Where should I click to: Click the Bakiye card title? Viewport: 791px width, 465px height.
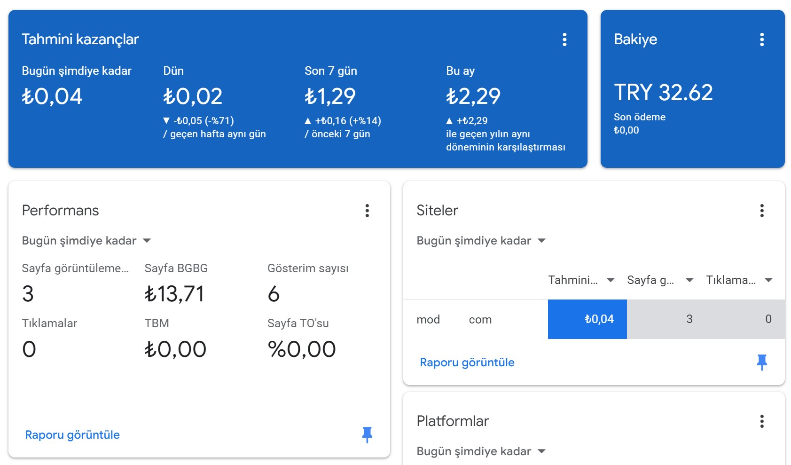coord(635,39)
